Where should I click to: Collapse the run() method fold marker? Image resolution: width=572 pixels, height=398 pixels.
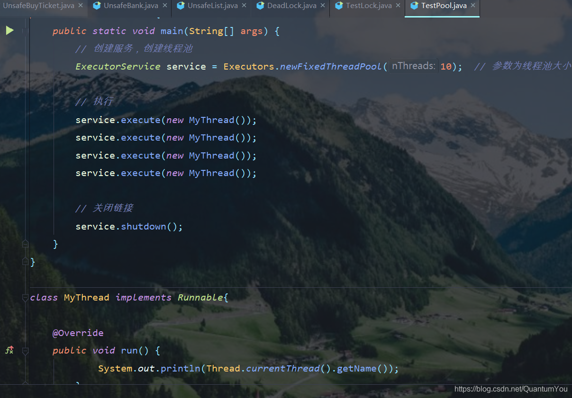tap(25, 351)
